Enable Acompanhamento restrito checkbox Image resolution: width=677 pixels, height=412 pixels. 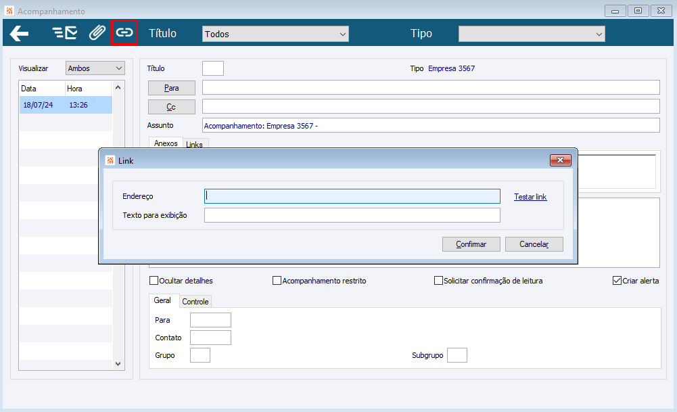tap(277, 281)
